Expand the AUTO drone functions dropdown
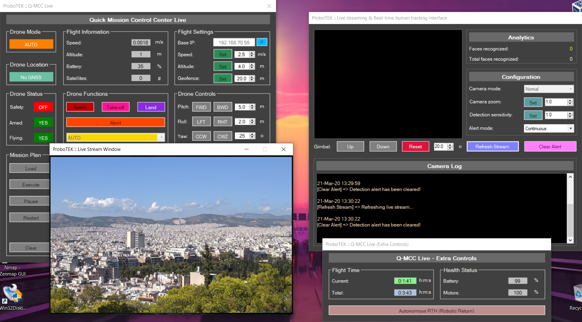This screenshot has height=322, width=582. coord(162,138)
